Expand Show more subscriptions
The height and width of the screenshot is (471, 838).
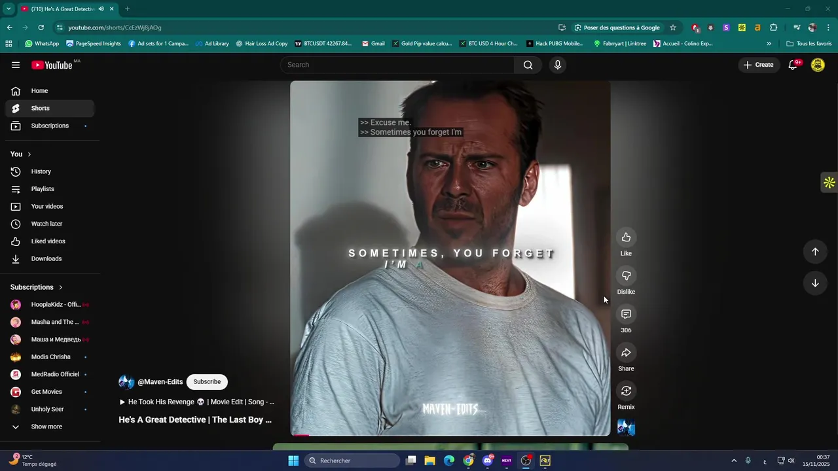click(x=50, y=427)
